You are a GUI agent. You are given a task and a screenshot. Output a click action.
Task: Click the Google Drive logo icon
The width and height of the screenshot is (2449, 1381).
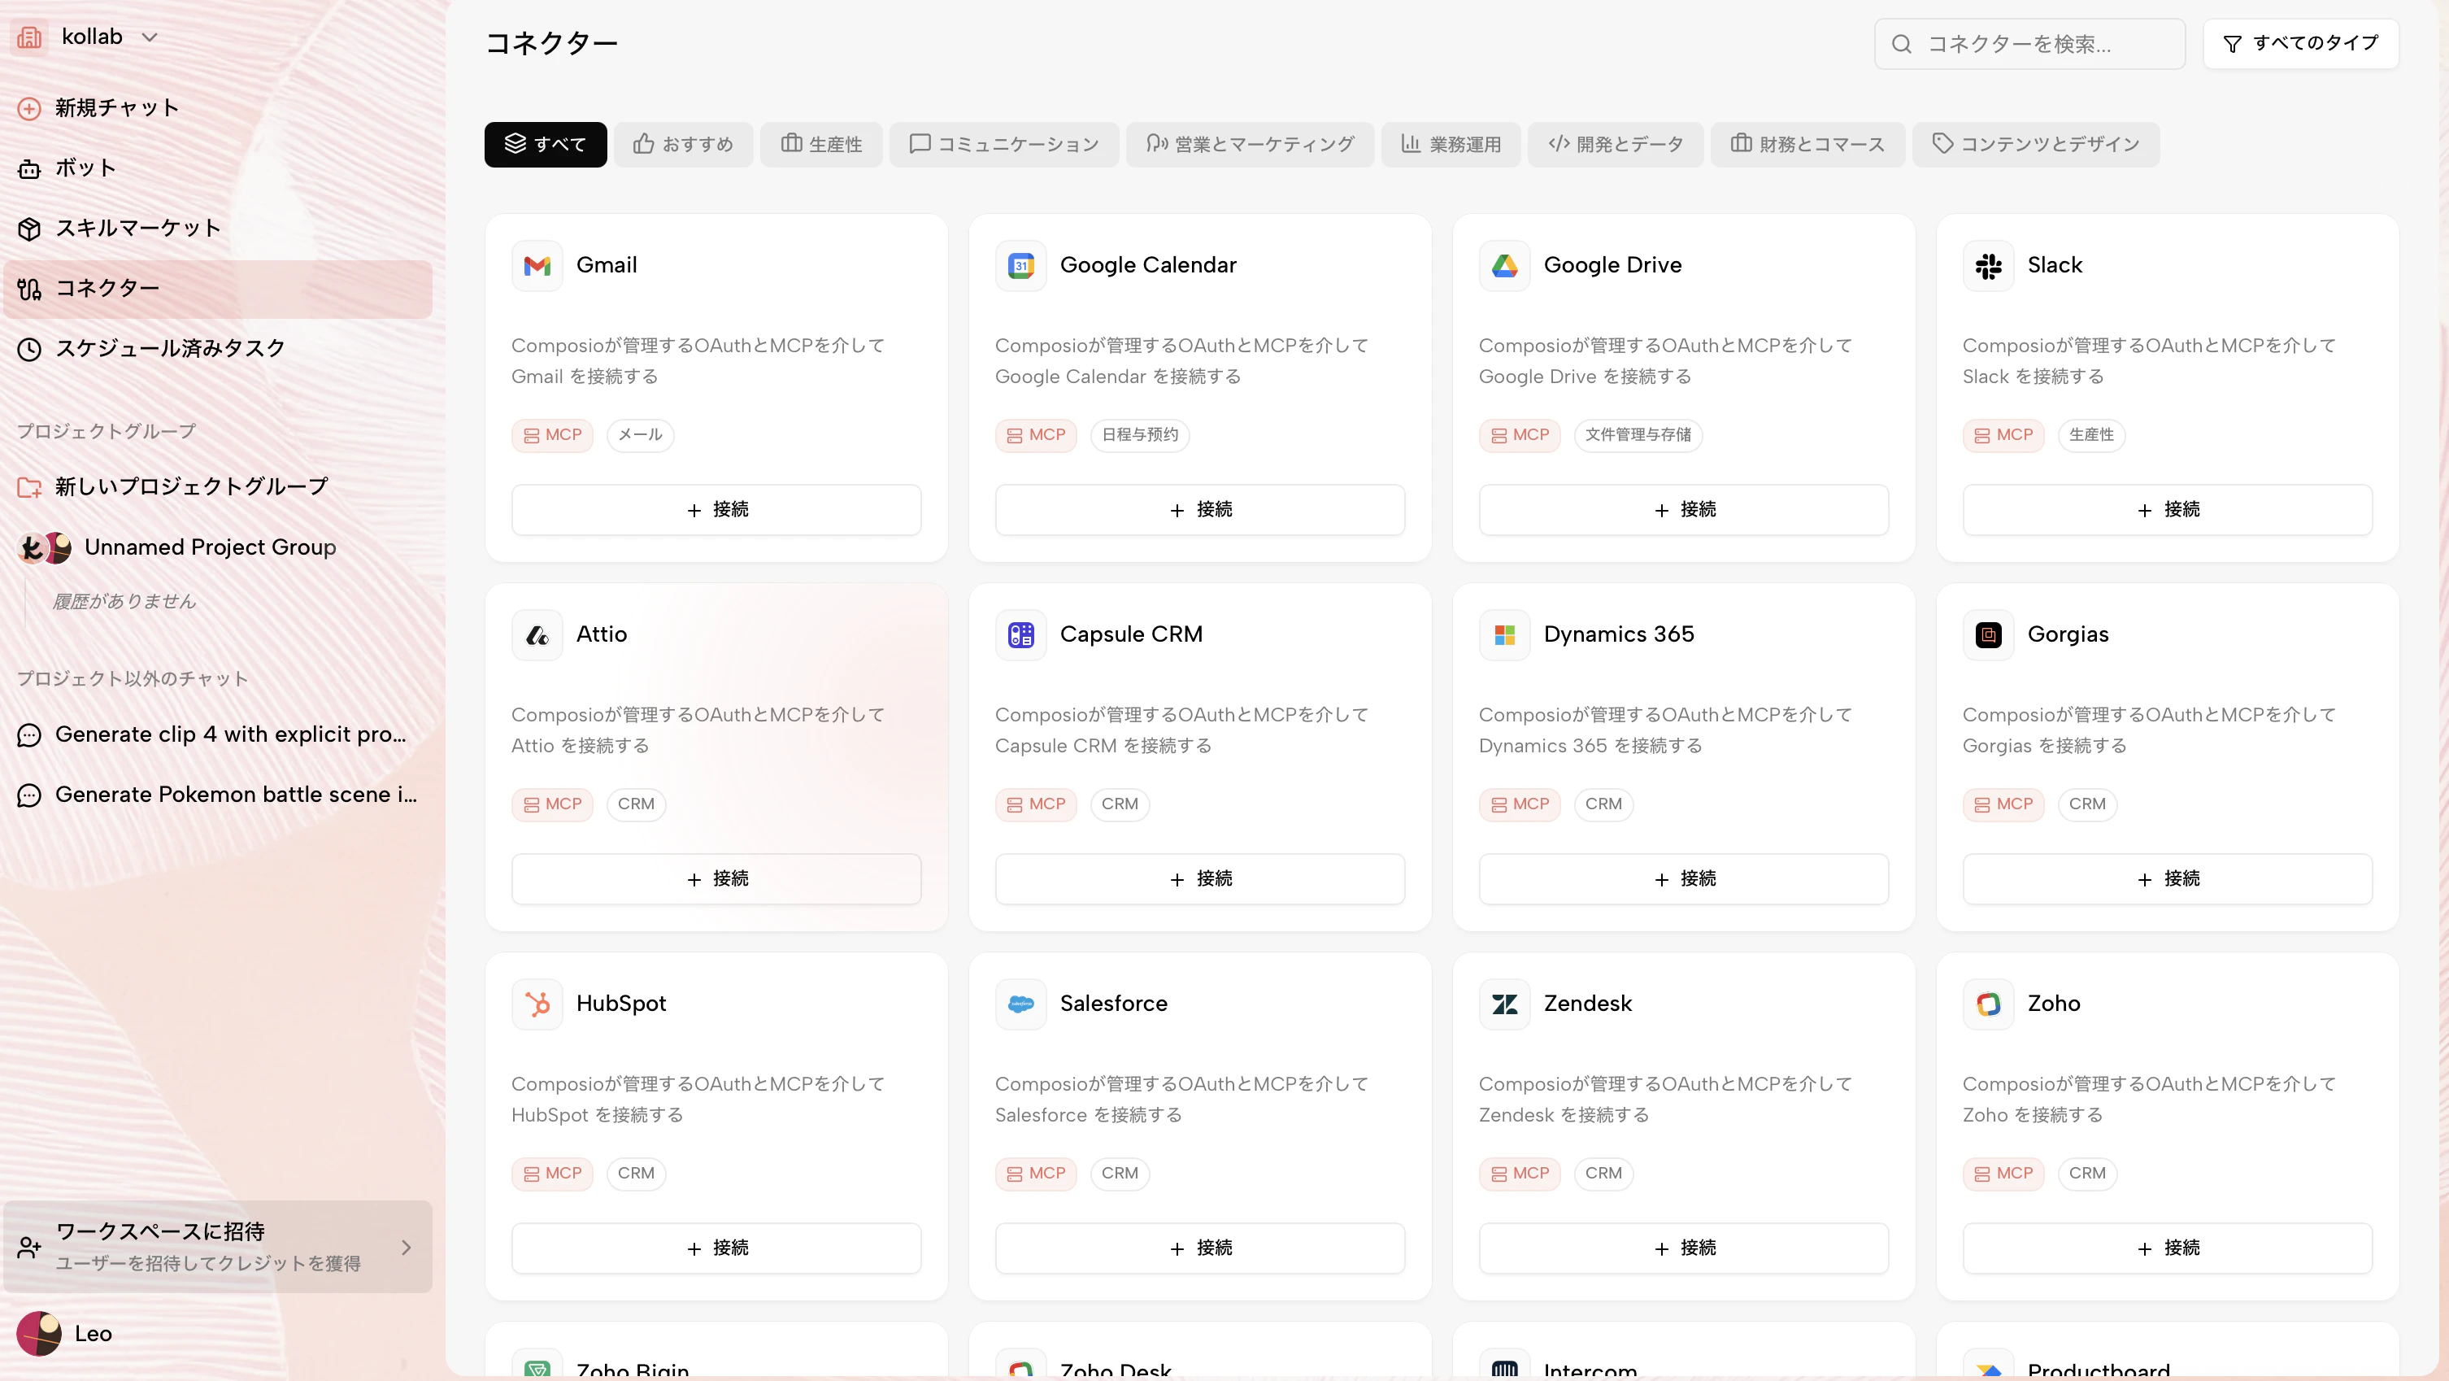(1505, 265)
